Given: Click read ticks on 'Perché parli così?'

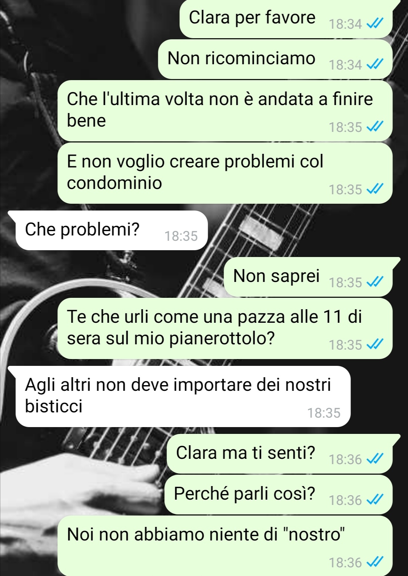Looking at the screenshot, I should (x=375, y=500).
